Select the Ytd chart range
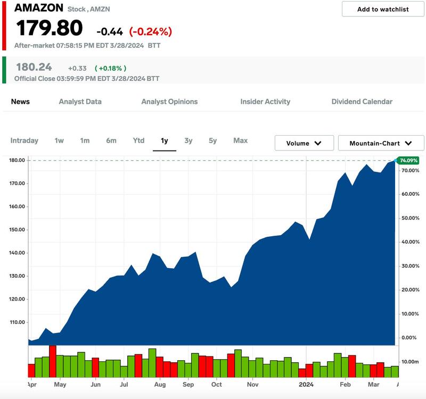The width and height of the screenshot is (426, 399). [138, 140]
